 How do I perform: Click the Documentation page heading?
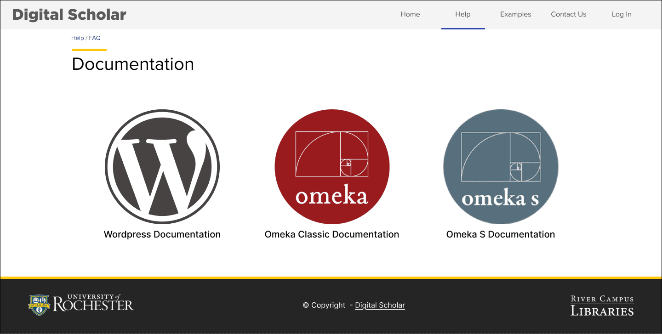point(133,64)
